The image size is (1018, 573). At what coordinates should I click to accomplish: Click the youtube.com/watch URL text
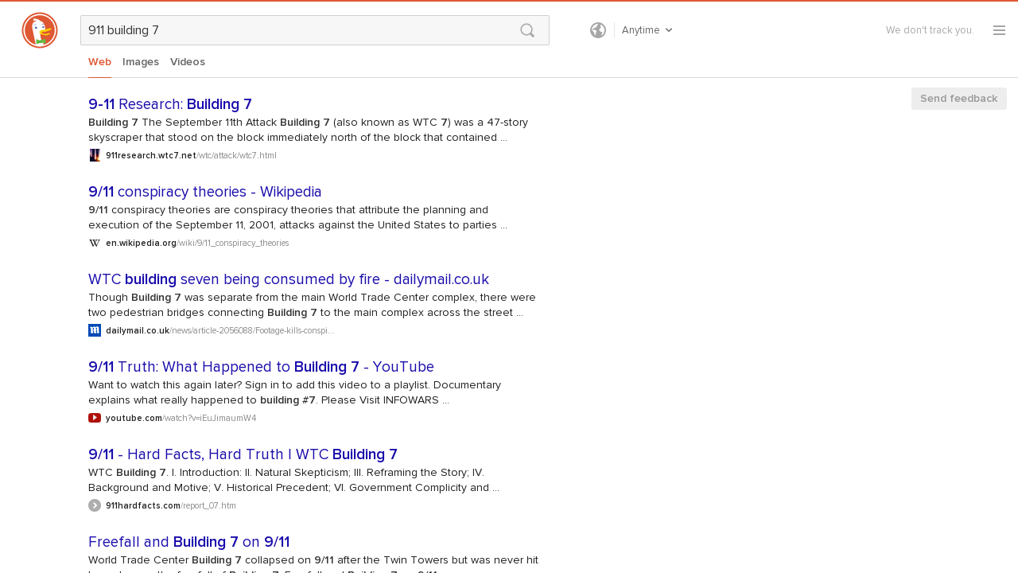tap(181, 418)
